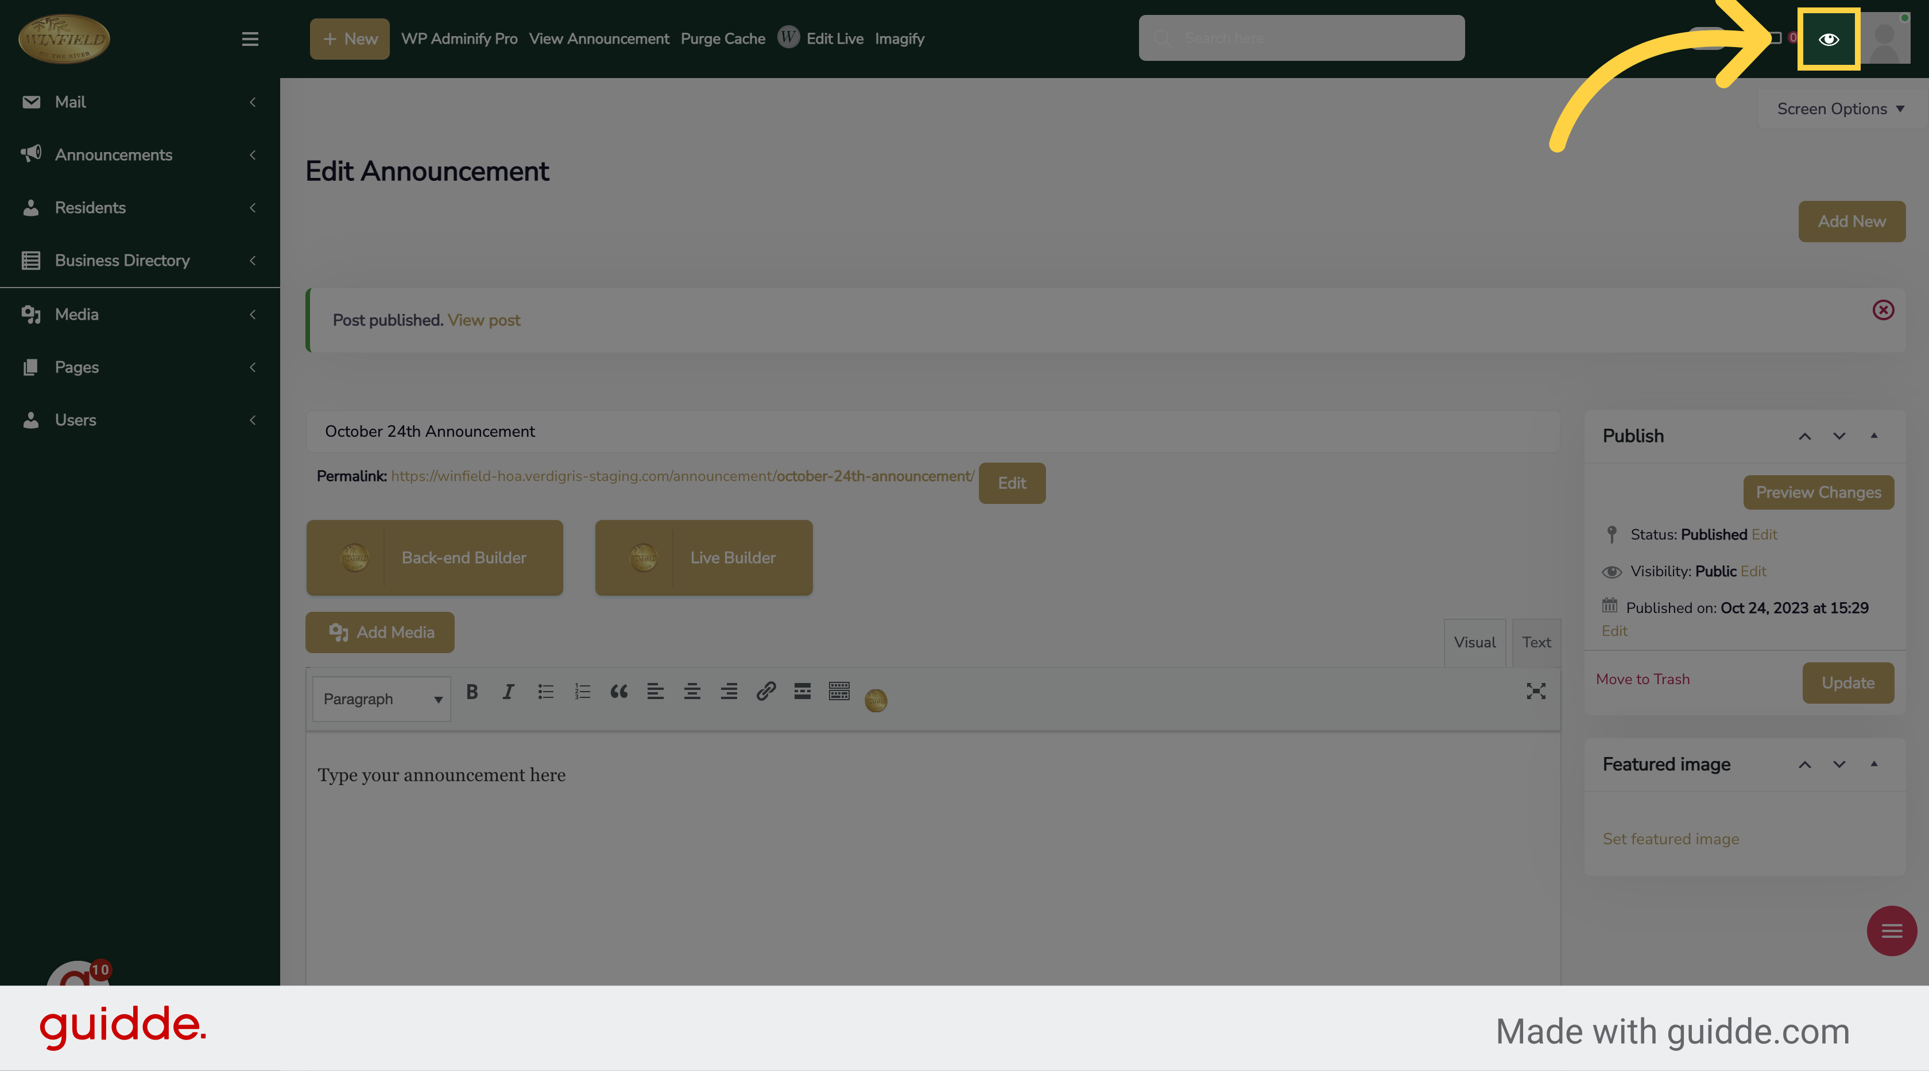Click the Bold formatting icon
This screenshot has height=1071, width=1929.
coord(472,692)
